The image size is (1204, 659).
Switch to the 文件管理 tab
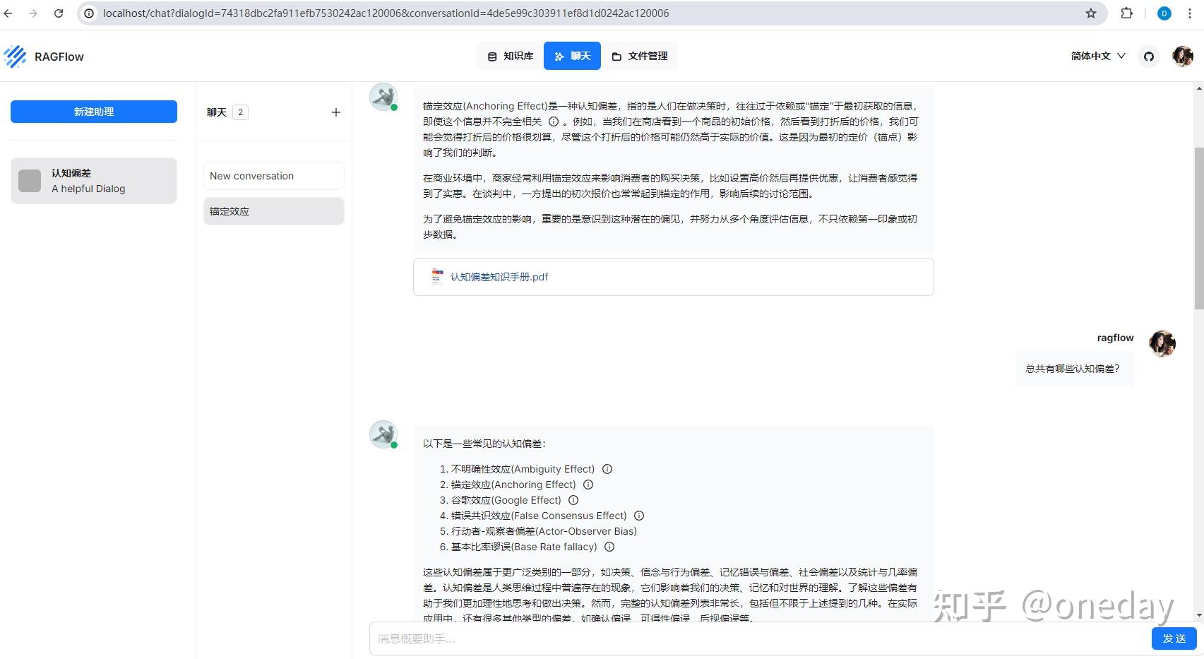coord(640,56)
